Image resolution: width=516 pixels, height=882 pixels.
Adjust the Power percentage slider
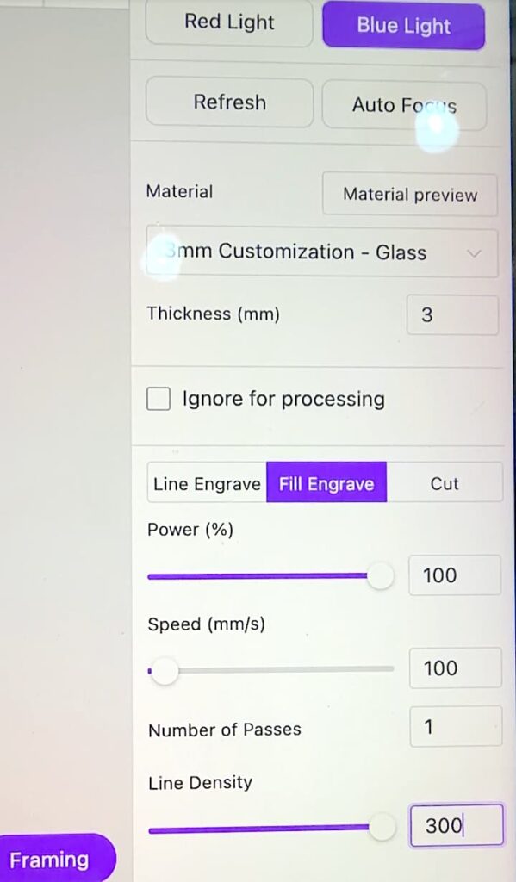coord(379,575)
